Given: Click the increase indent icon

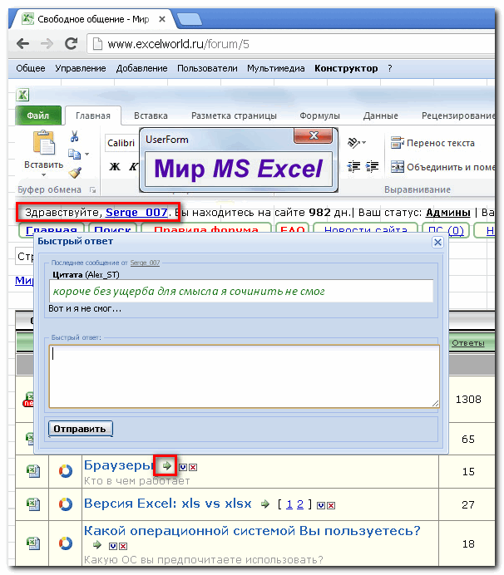Looking at the screenshot, I should [372, 166].
